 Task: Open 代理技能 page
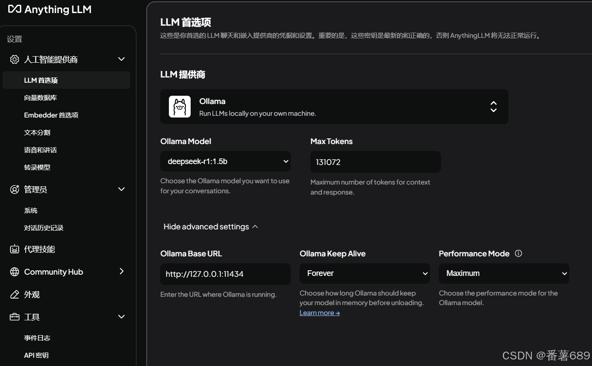40,249
